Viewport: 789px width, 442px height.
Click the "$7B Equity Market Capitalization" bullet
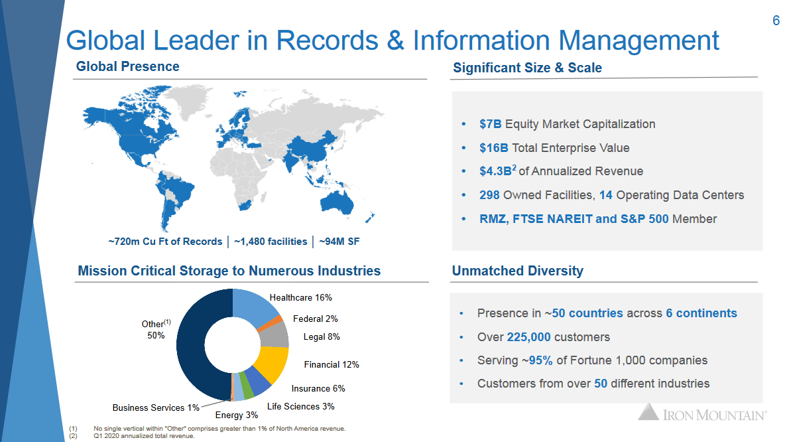[567, 124]
